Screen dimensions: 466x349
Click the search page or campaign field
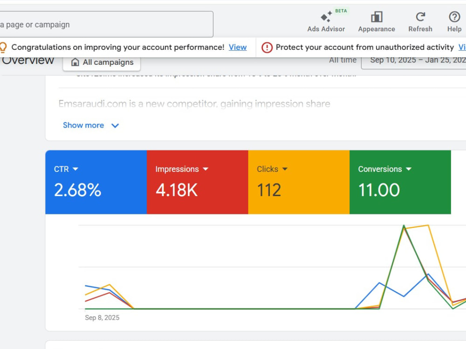coord(105,24)
